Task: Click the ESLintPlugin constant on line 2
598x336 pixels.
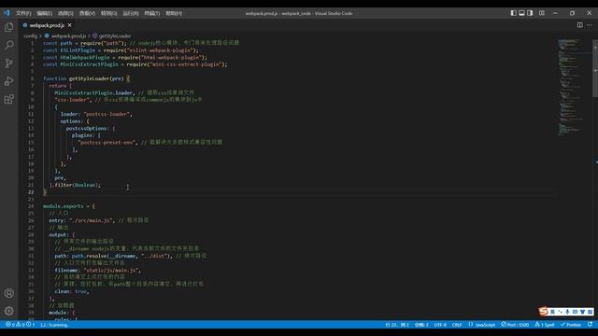Action: click(78, 50)
